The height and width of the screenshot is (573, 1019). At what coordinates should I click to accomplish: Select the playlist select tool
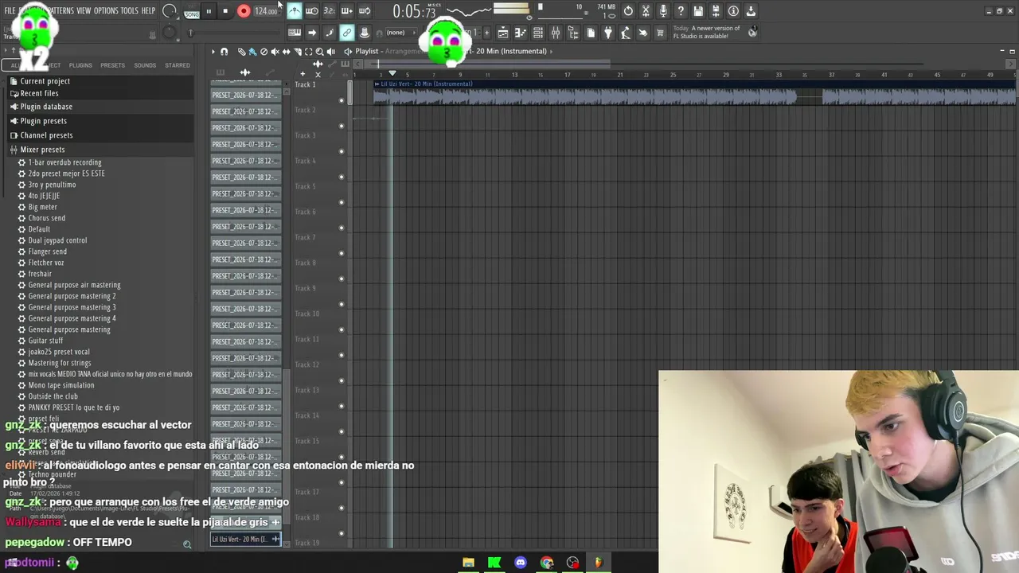point(308,52)
